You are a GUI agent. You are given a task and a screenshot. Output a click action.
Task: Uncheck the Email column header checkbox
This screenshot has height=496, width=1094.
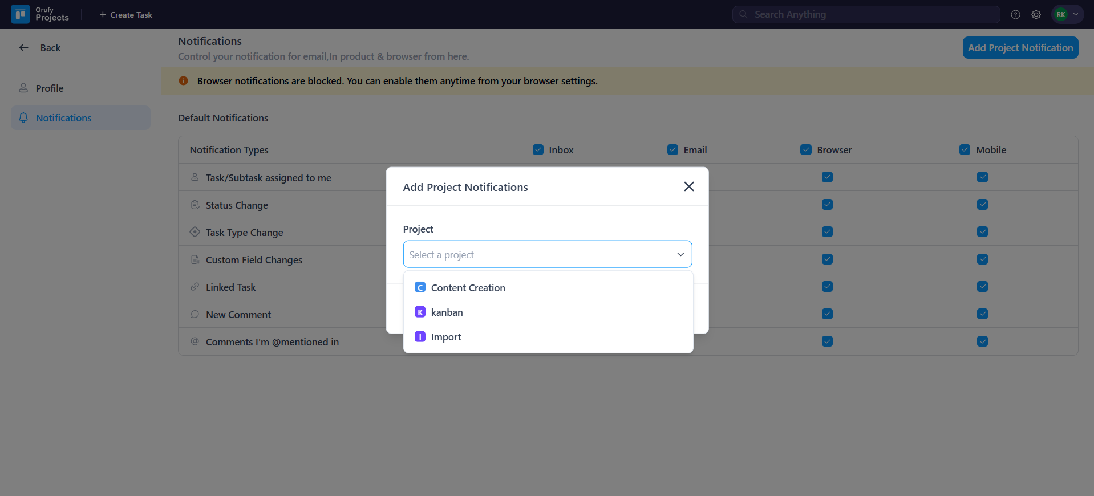(x=672, y=150)
